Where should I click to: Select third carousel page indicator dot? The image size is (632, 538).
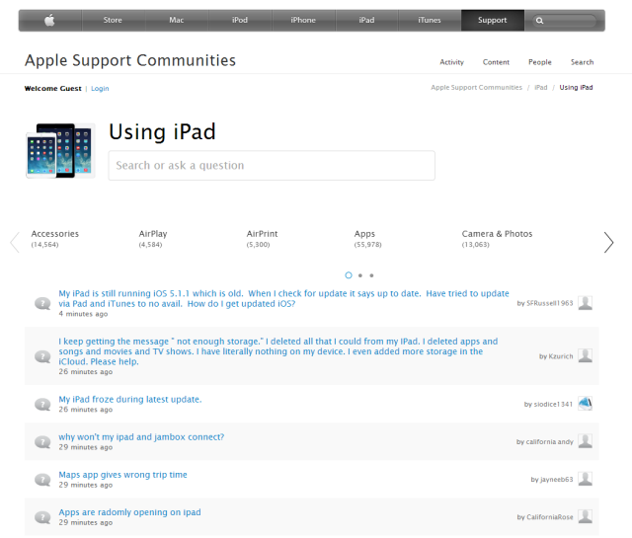coord(371,275)
